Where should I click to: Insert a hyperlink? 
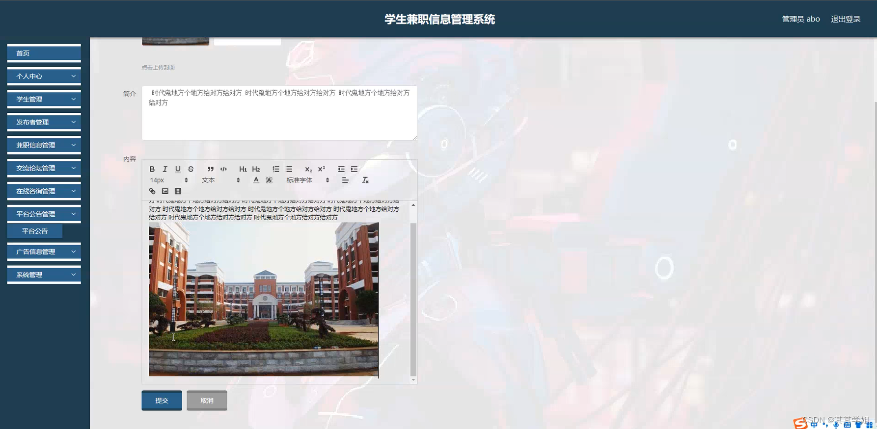tap(152, 191)
